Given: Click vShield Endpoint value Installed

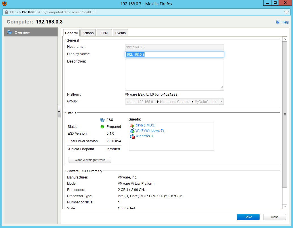Looking at the screenshot, I should tap(113, 149).
